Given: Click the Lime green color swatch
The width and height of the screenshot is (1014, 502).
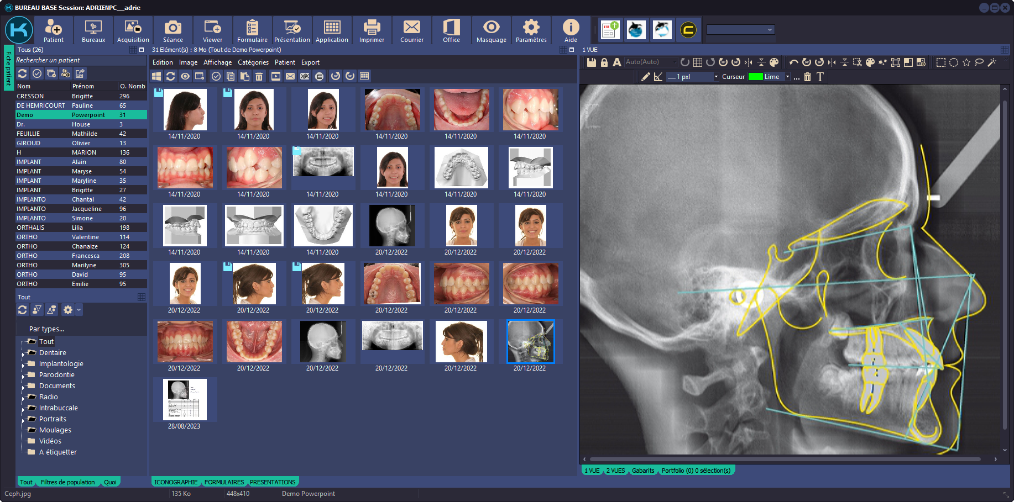Looking at the screenshot, I should tap(755, 77).
